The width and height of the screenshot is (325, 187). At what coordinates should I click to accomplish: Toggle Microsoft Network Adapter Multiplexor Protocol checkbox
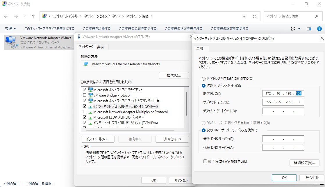tap(85, 112)
